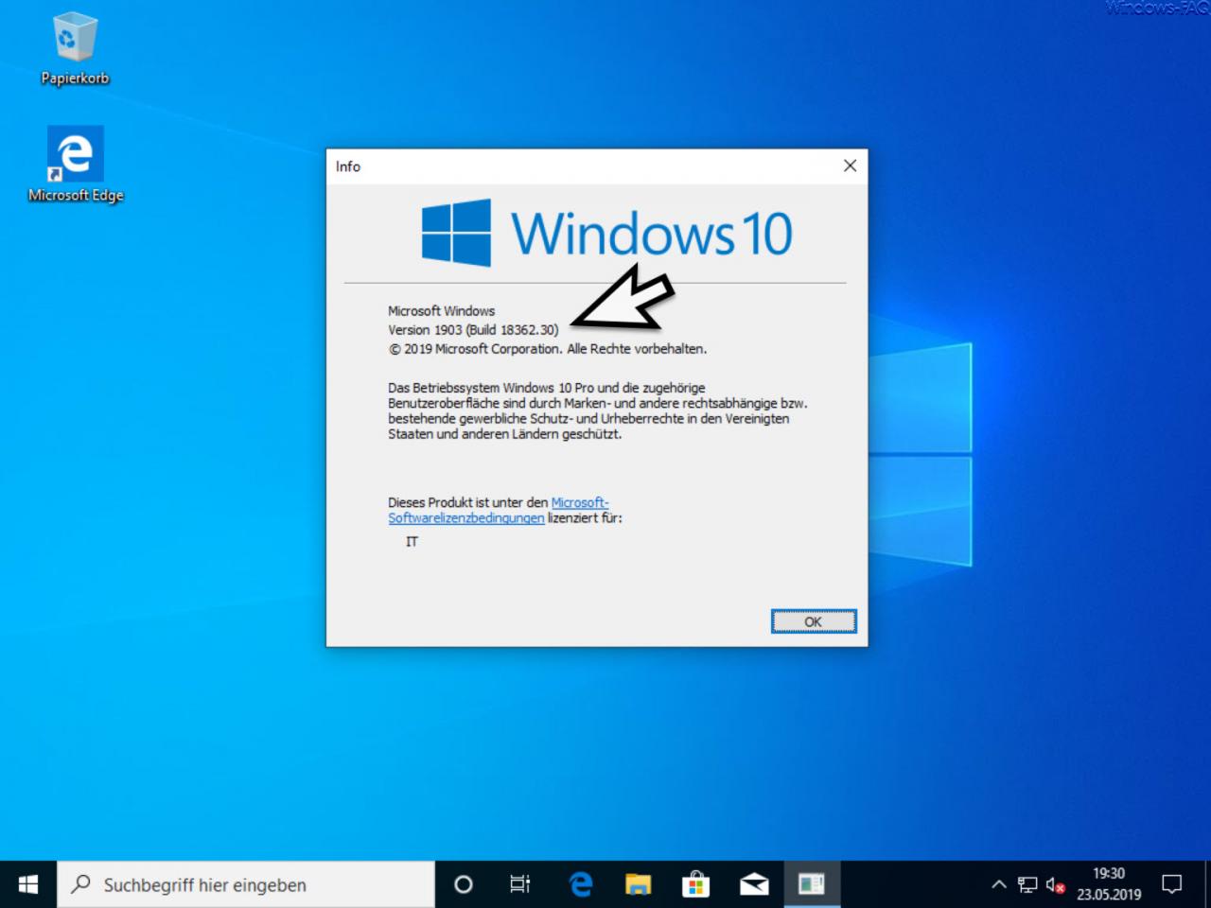Image resolution: width=1211 pixels, height=908 pixels.
Task: Launch Edge from the taskbar
Action: 580,884
